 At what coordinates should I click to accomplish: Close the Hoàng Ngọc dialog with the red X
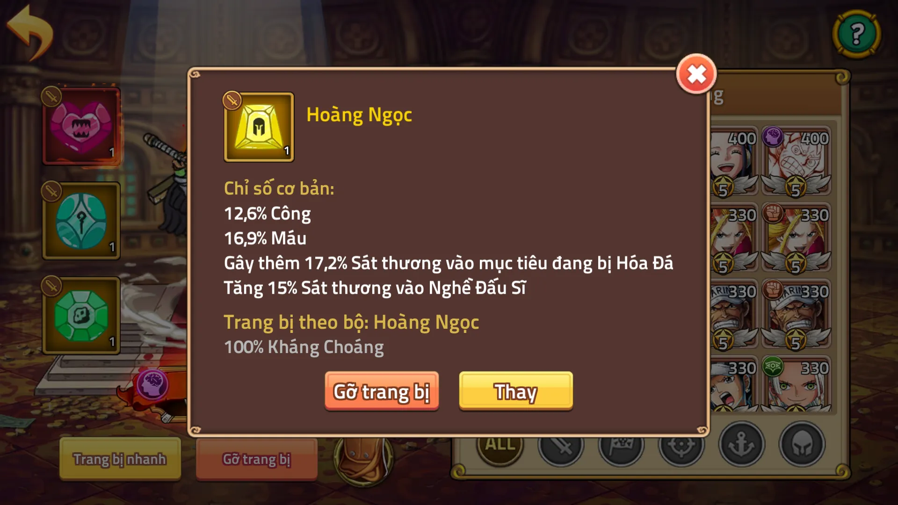coord(696,74)
